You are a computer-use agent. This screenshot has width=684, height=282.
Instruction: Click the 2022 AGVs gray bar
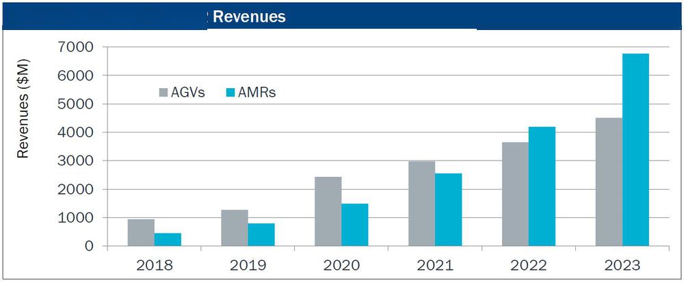[x=515, y=194]
